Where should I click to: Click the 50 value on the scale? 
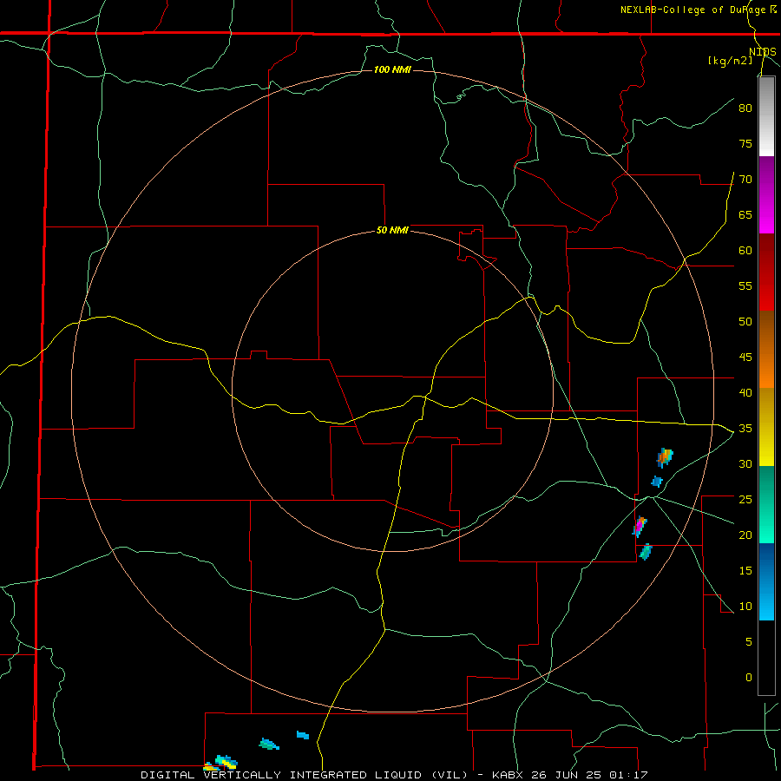[x=745, y=321]
